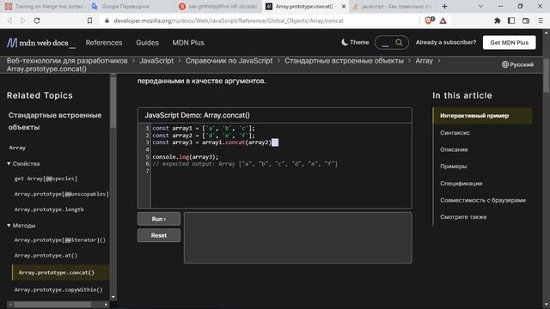Viewport: 550px width, 309px height.
Task: Jump to Спецификации section
Action: pos(461,183)
